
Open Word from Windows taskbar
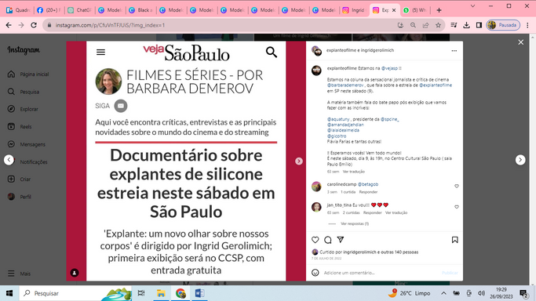(199, 293)
